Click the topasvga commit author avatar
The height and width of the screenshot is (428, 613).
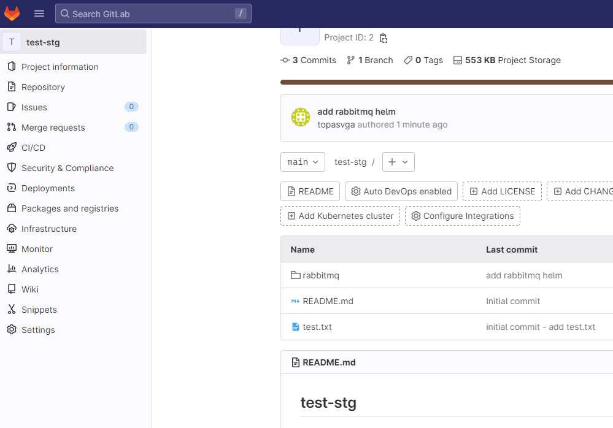pos(301,117)
